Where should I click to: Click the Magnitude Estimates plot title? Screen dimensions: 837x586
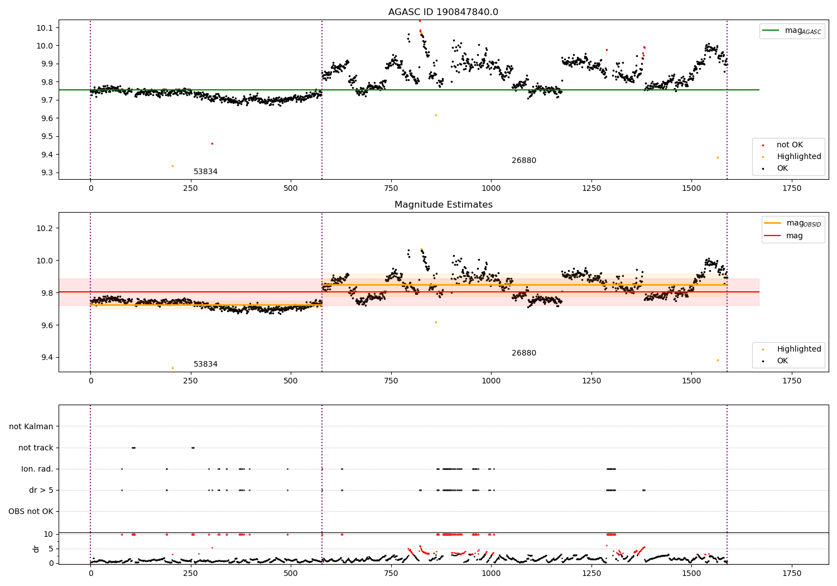coord(443,205)
